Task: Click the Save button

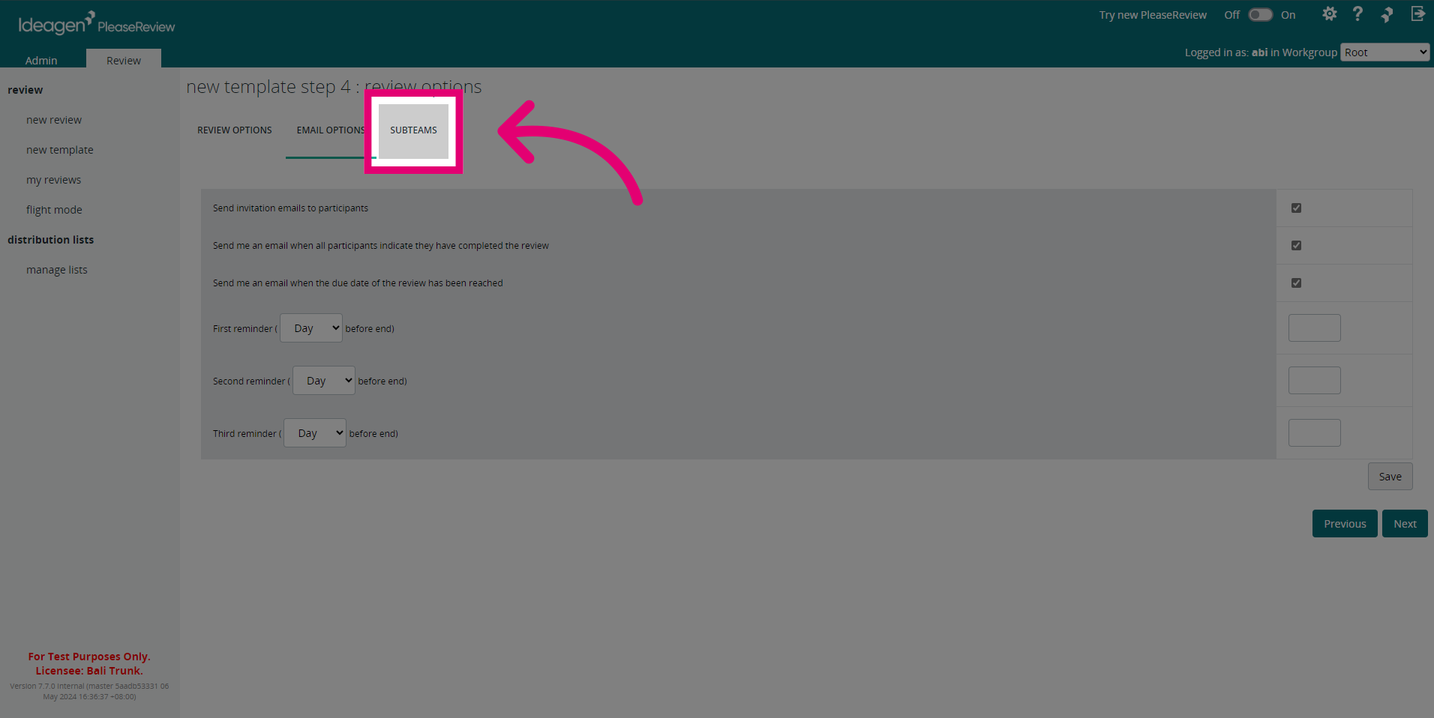Action: click(1390, 477)
